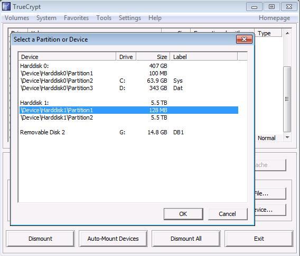Select \Device\Harddisk0\Partition2 on drive C:
The width and height of the screenshot is (300, 256).
129,81
